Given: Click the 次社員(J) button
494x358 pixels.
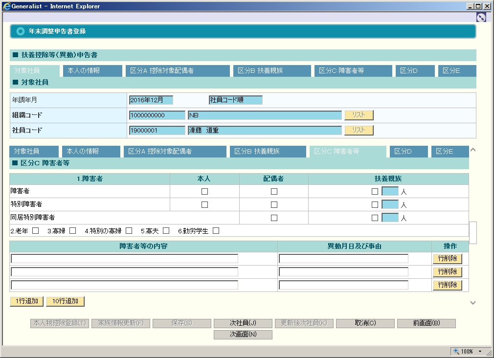Looking at the screenshot, I should [243, 323].
